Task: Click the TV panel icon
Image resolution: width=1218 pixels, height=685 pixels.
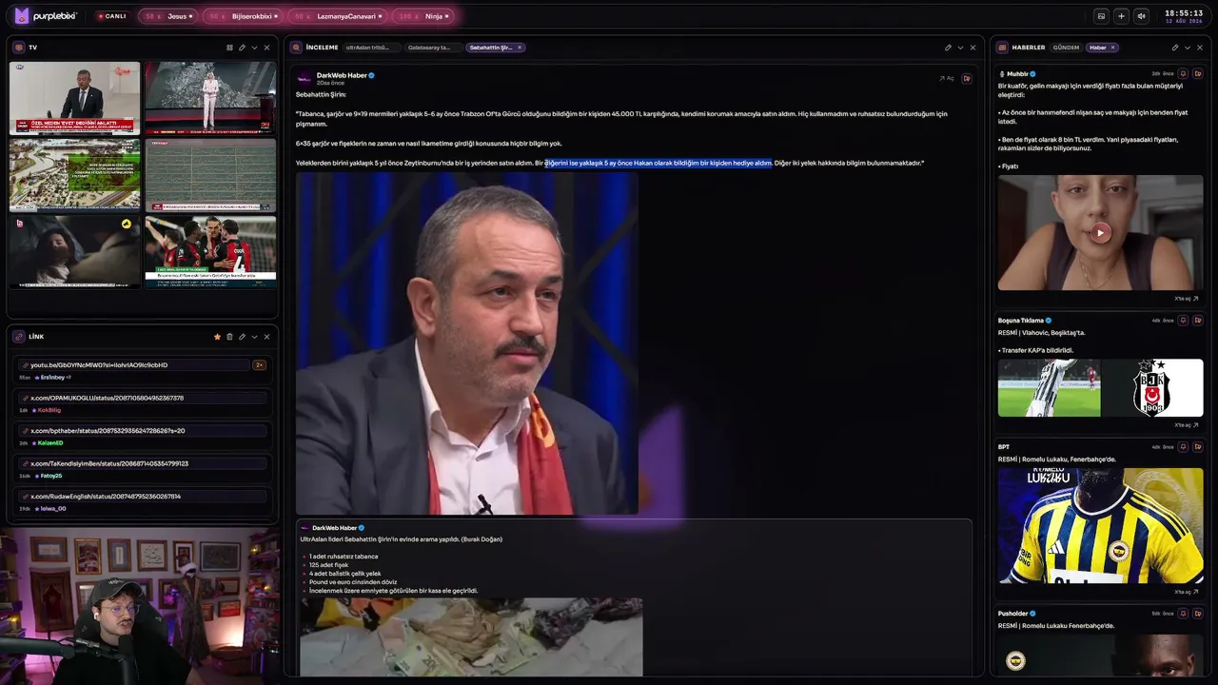Action: click(19, 48)
